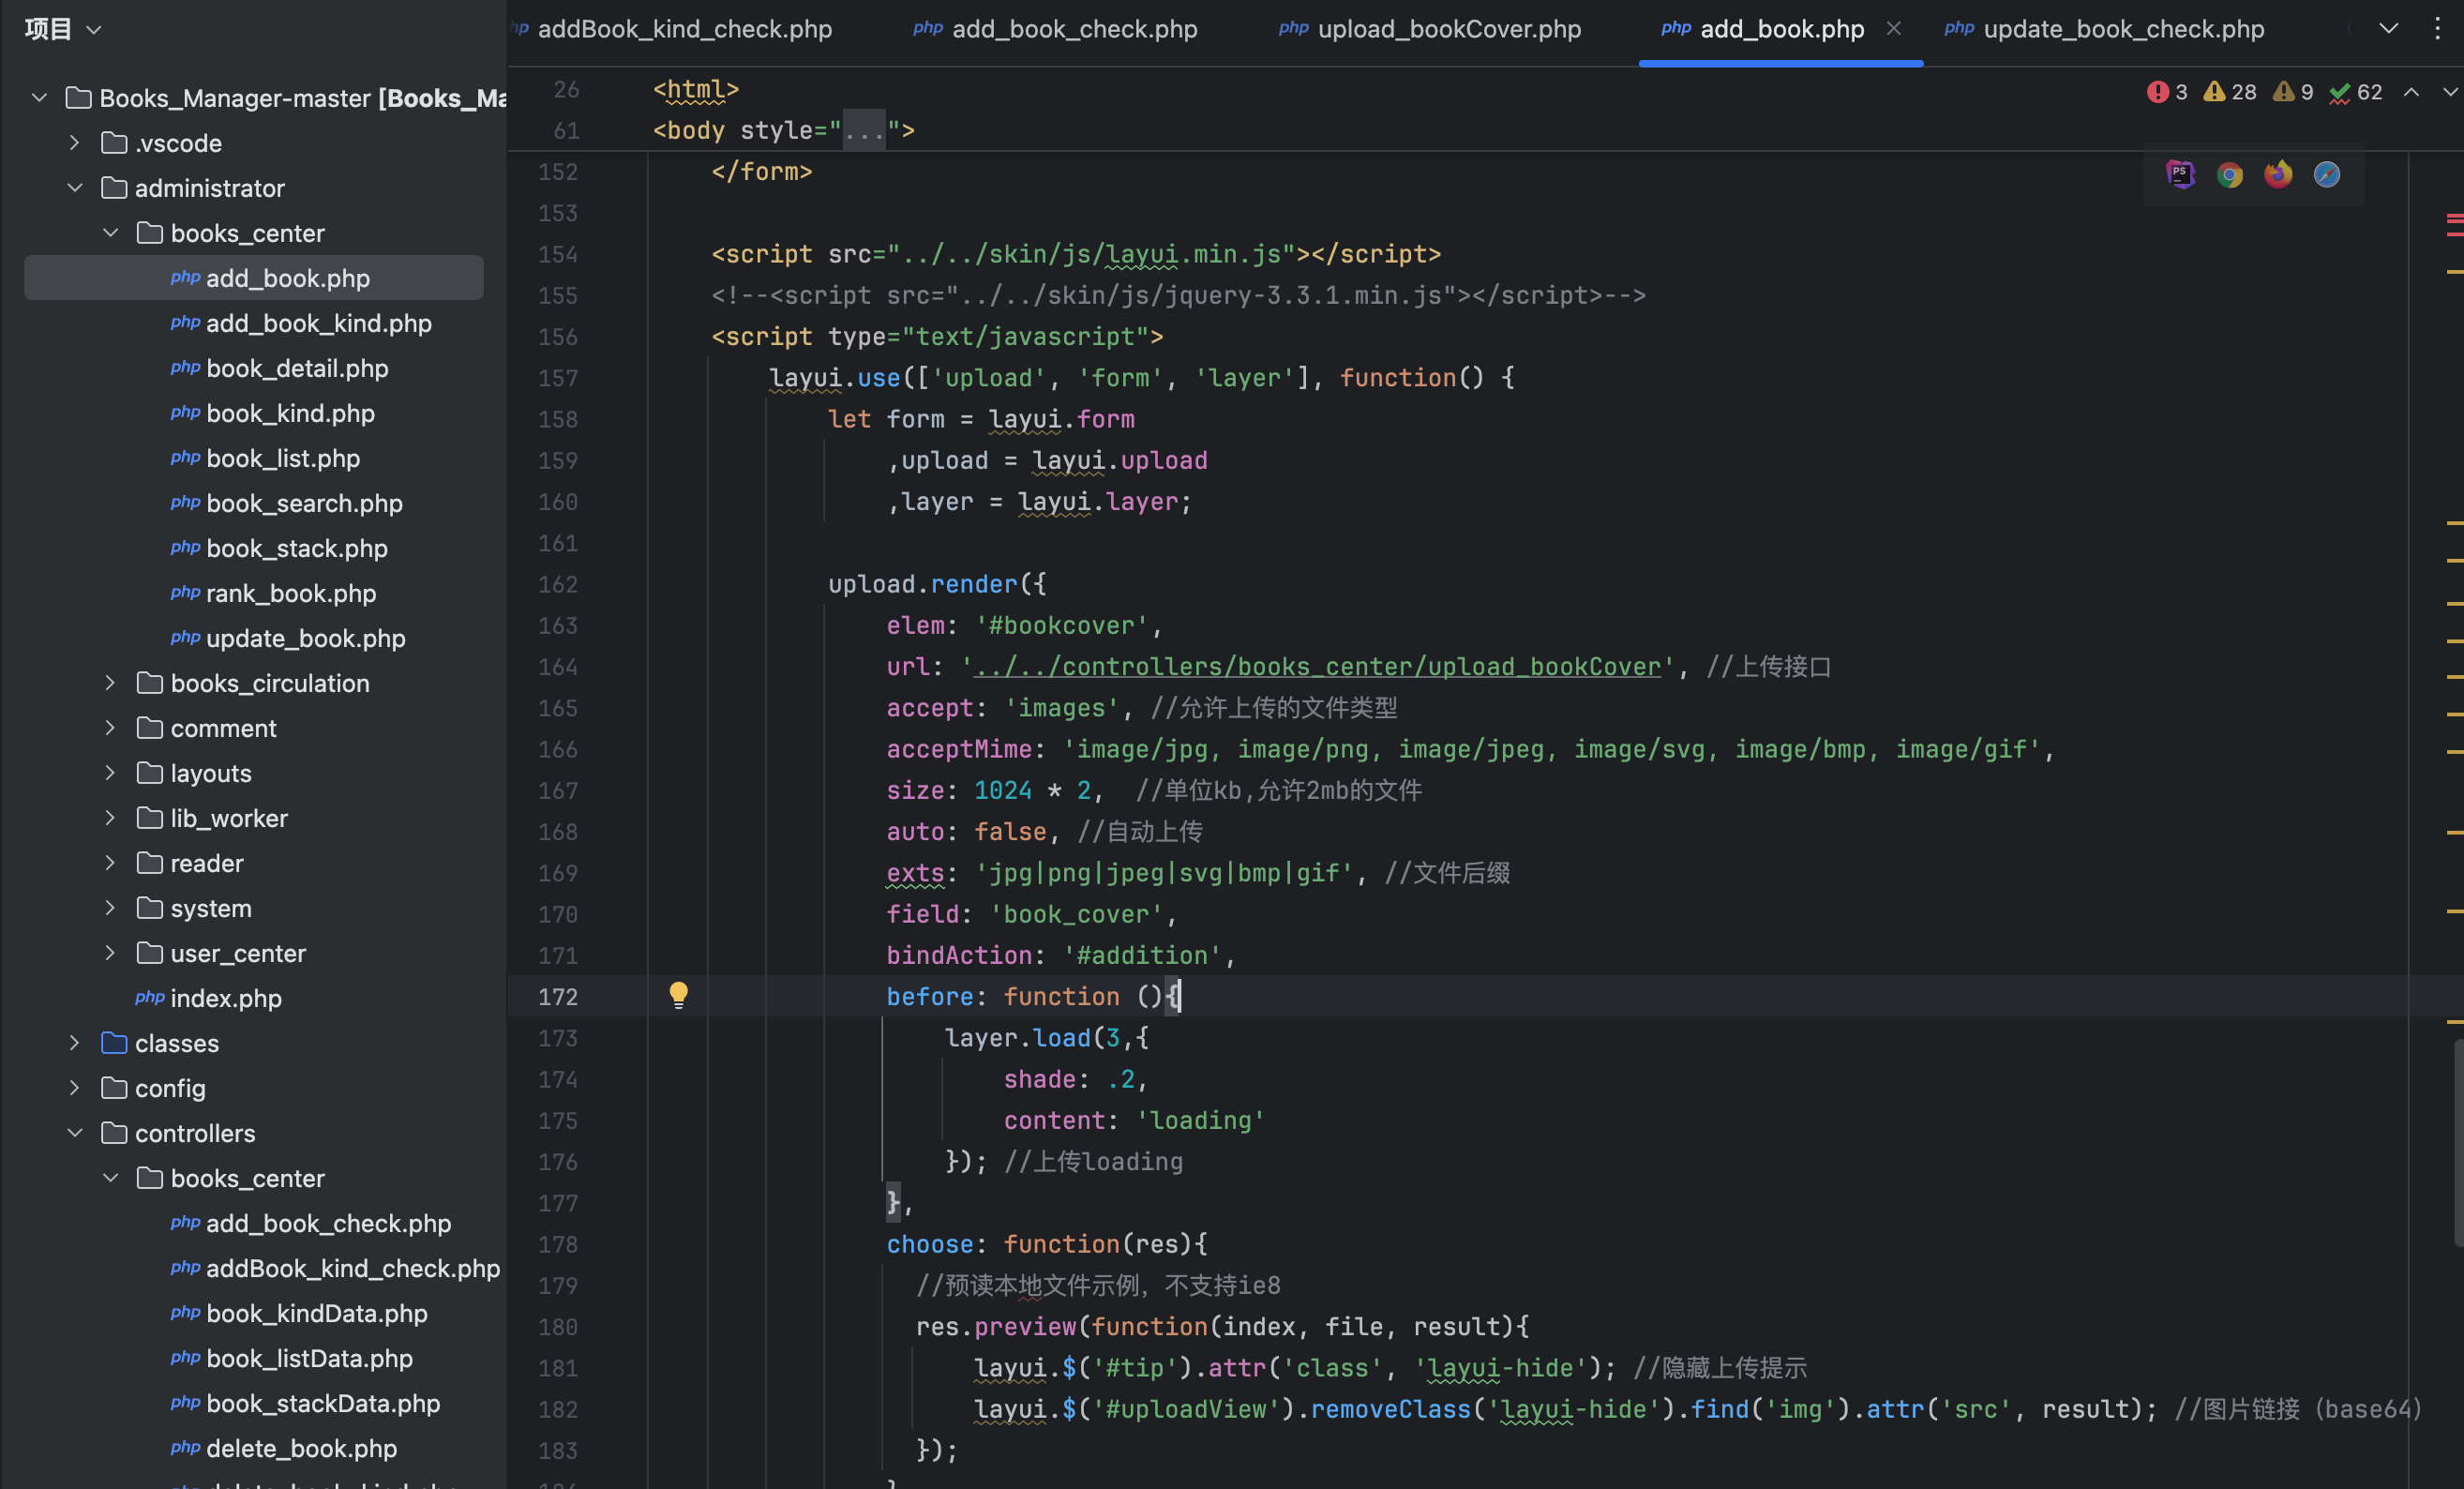Open file preview in Firefox

[2278, 175]
